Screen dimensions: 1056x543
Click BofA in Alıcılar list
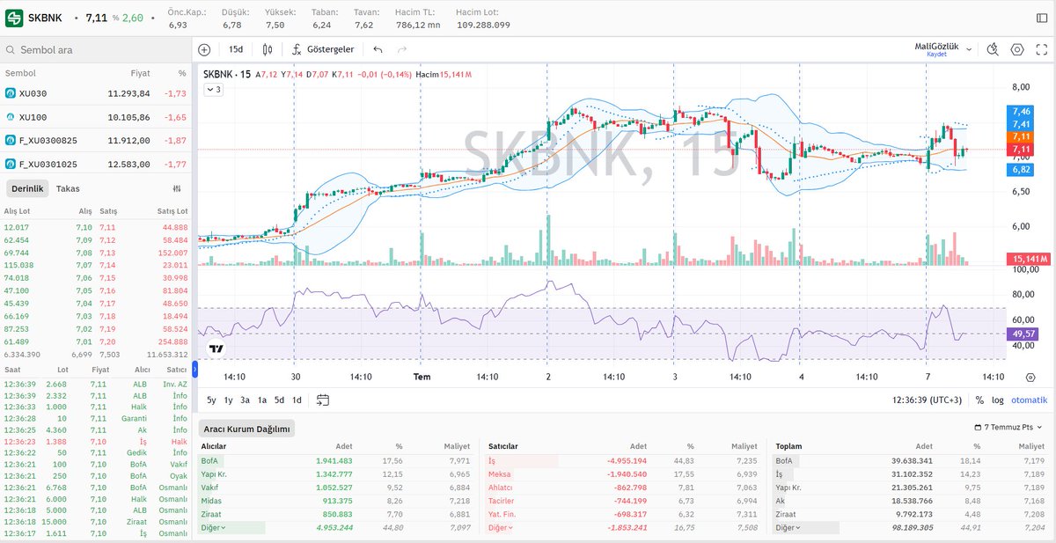209,460
